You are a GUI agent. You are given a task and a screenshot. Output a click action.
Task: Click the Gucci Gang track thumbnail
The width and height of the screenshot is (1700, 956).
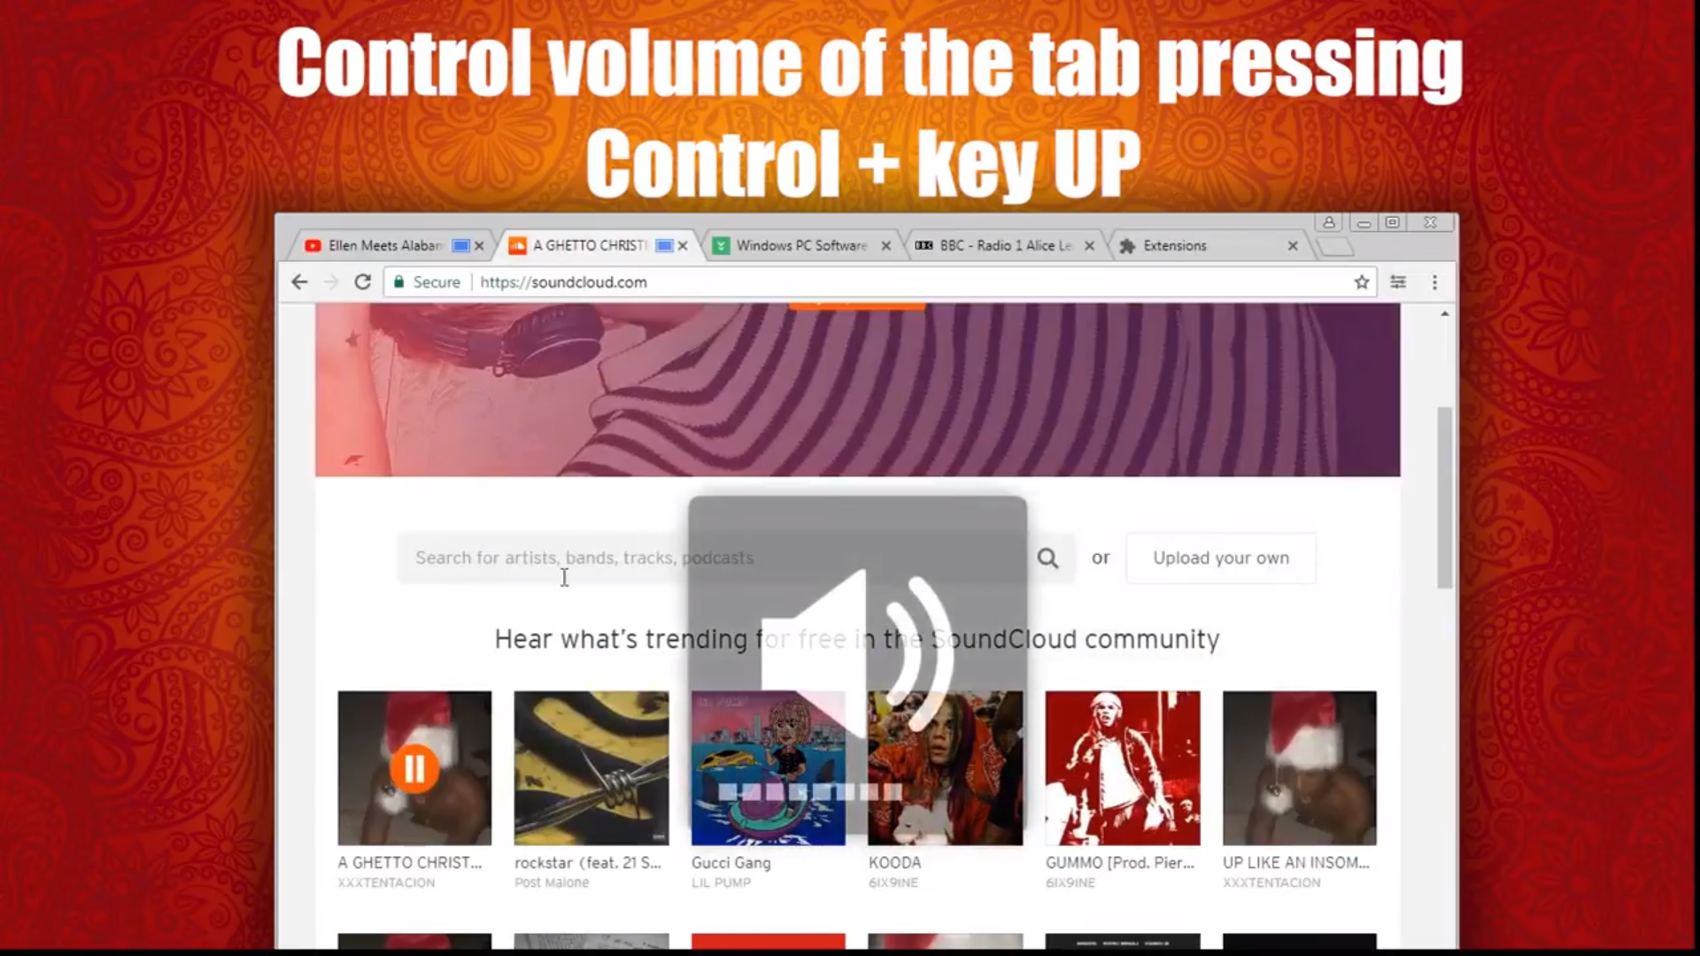[x=767, y=768]
